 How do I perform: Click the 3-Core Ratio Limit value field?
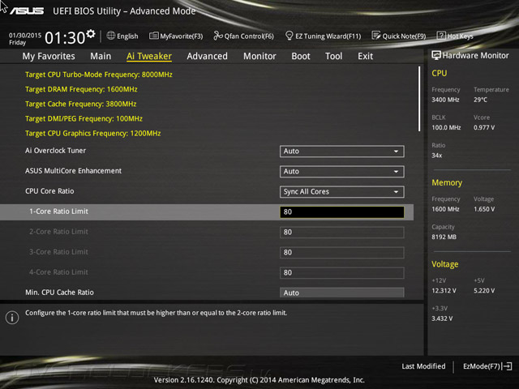pyautogui.click(x=342, y=253)
